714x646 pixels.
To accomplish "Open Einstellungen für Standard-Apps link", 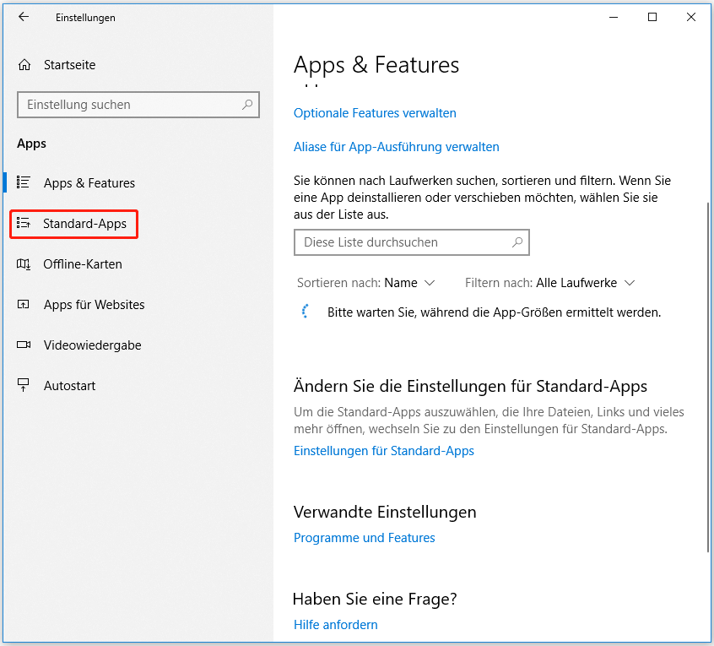I will click(384, 451).
